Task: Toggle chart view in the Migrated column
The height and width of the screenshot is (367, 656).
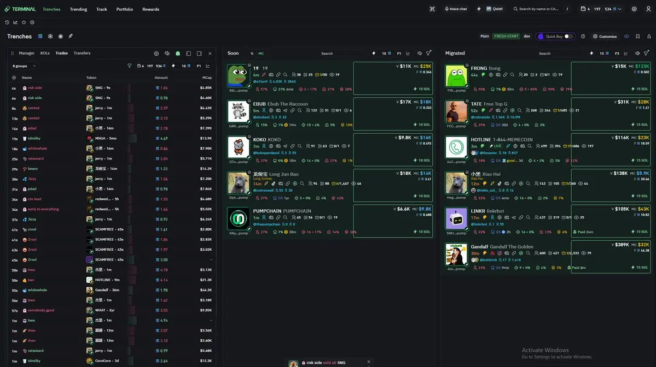Action: click(x=626, y=54)
